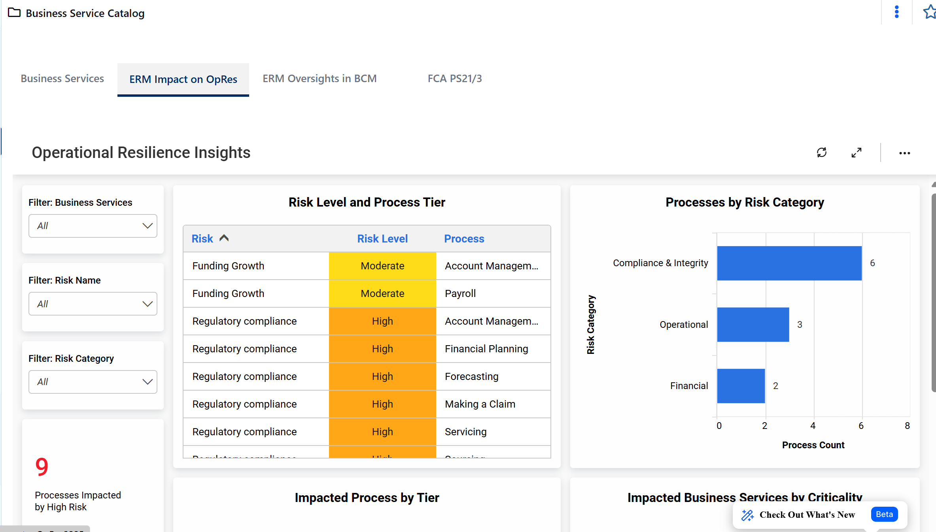Viewport: 936px width, 532px height.
Task: Click the Risk column sort arrow
Action: click(x=224, y=238)
